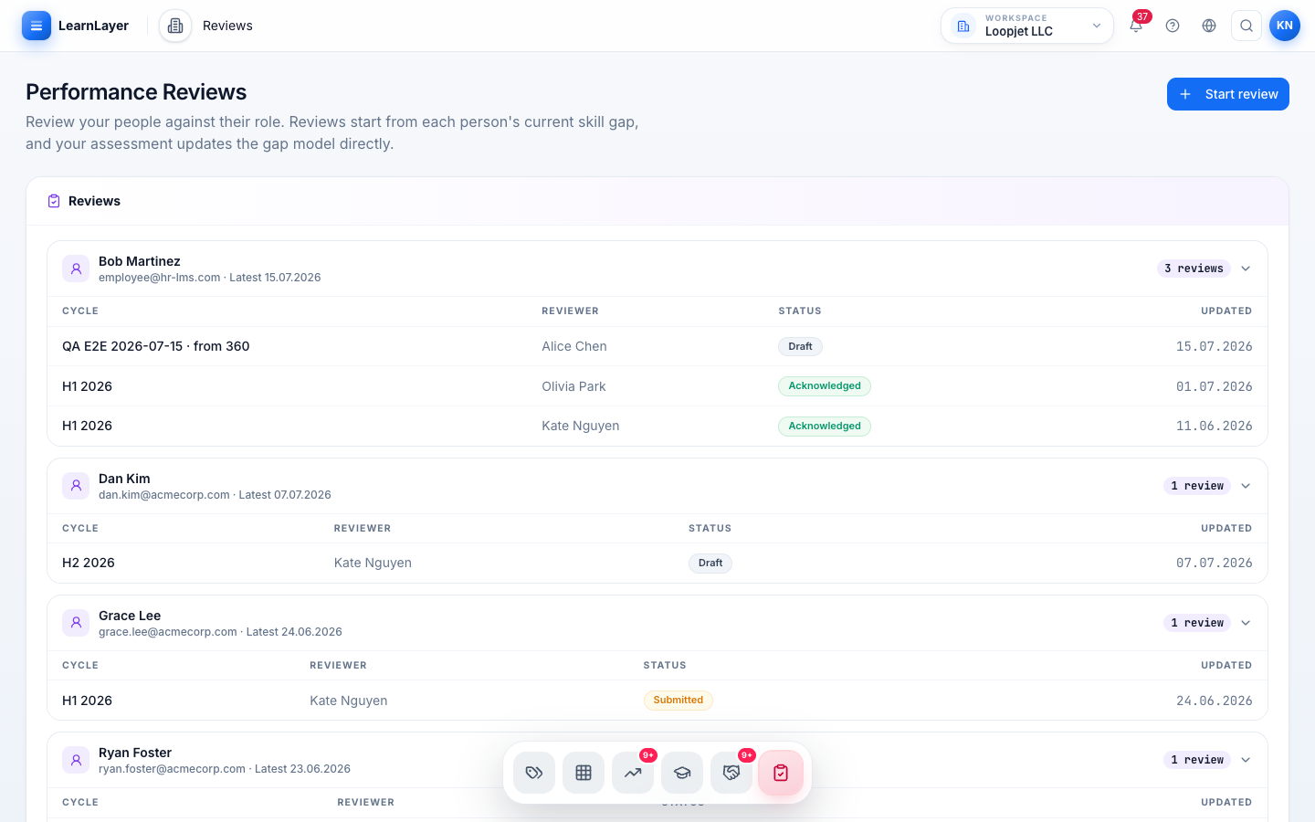Click the Bob Martinez name
The width and height of the screenshot is (1315, 822).
tap(140, 261)
